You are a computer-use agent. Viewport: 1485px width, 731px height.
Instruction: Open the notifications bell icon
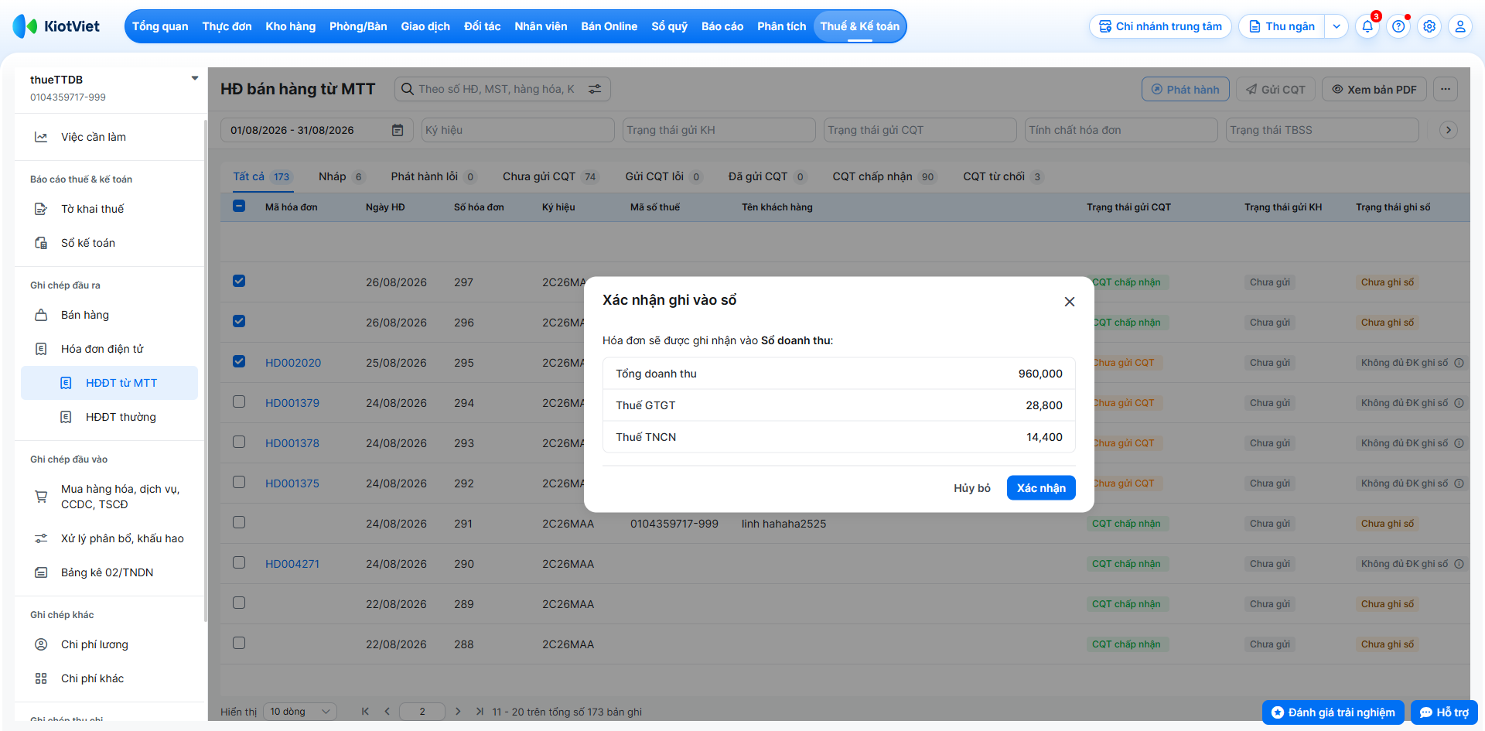(1367, 26)
